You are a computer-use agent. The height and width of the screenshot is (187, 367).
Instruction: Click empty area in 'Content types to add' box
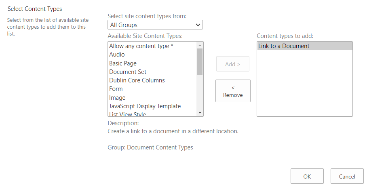304,85
